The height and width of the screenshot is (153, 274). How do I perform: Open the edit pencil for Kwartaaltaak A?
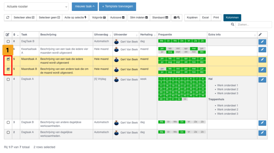coord(262,50)
